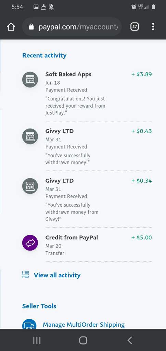Tap the lock icon in address bar
The height and width of the screenshot is (351, 166).
(31, 27)
